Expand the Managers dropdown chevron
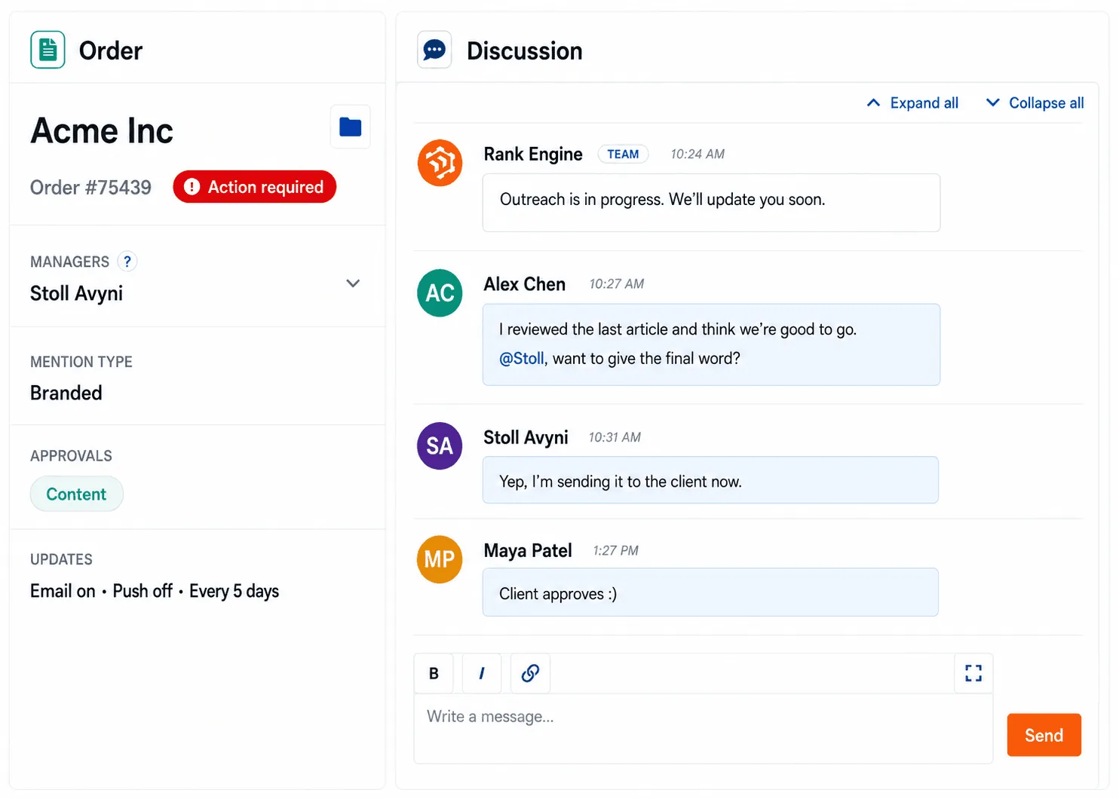Screen dimensions: 1119x799 [353, 283]
